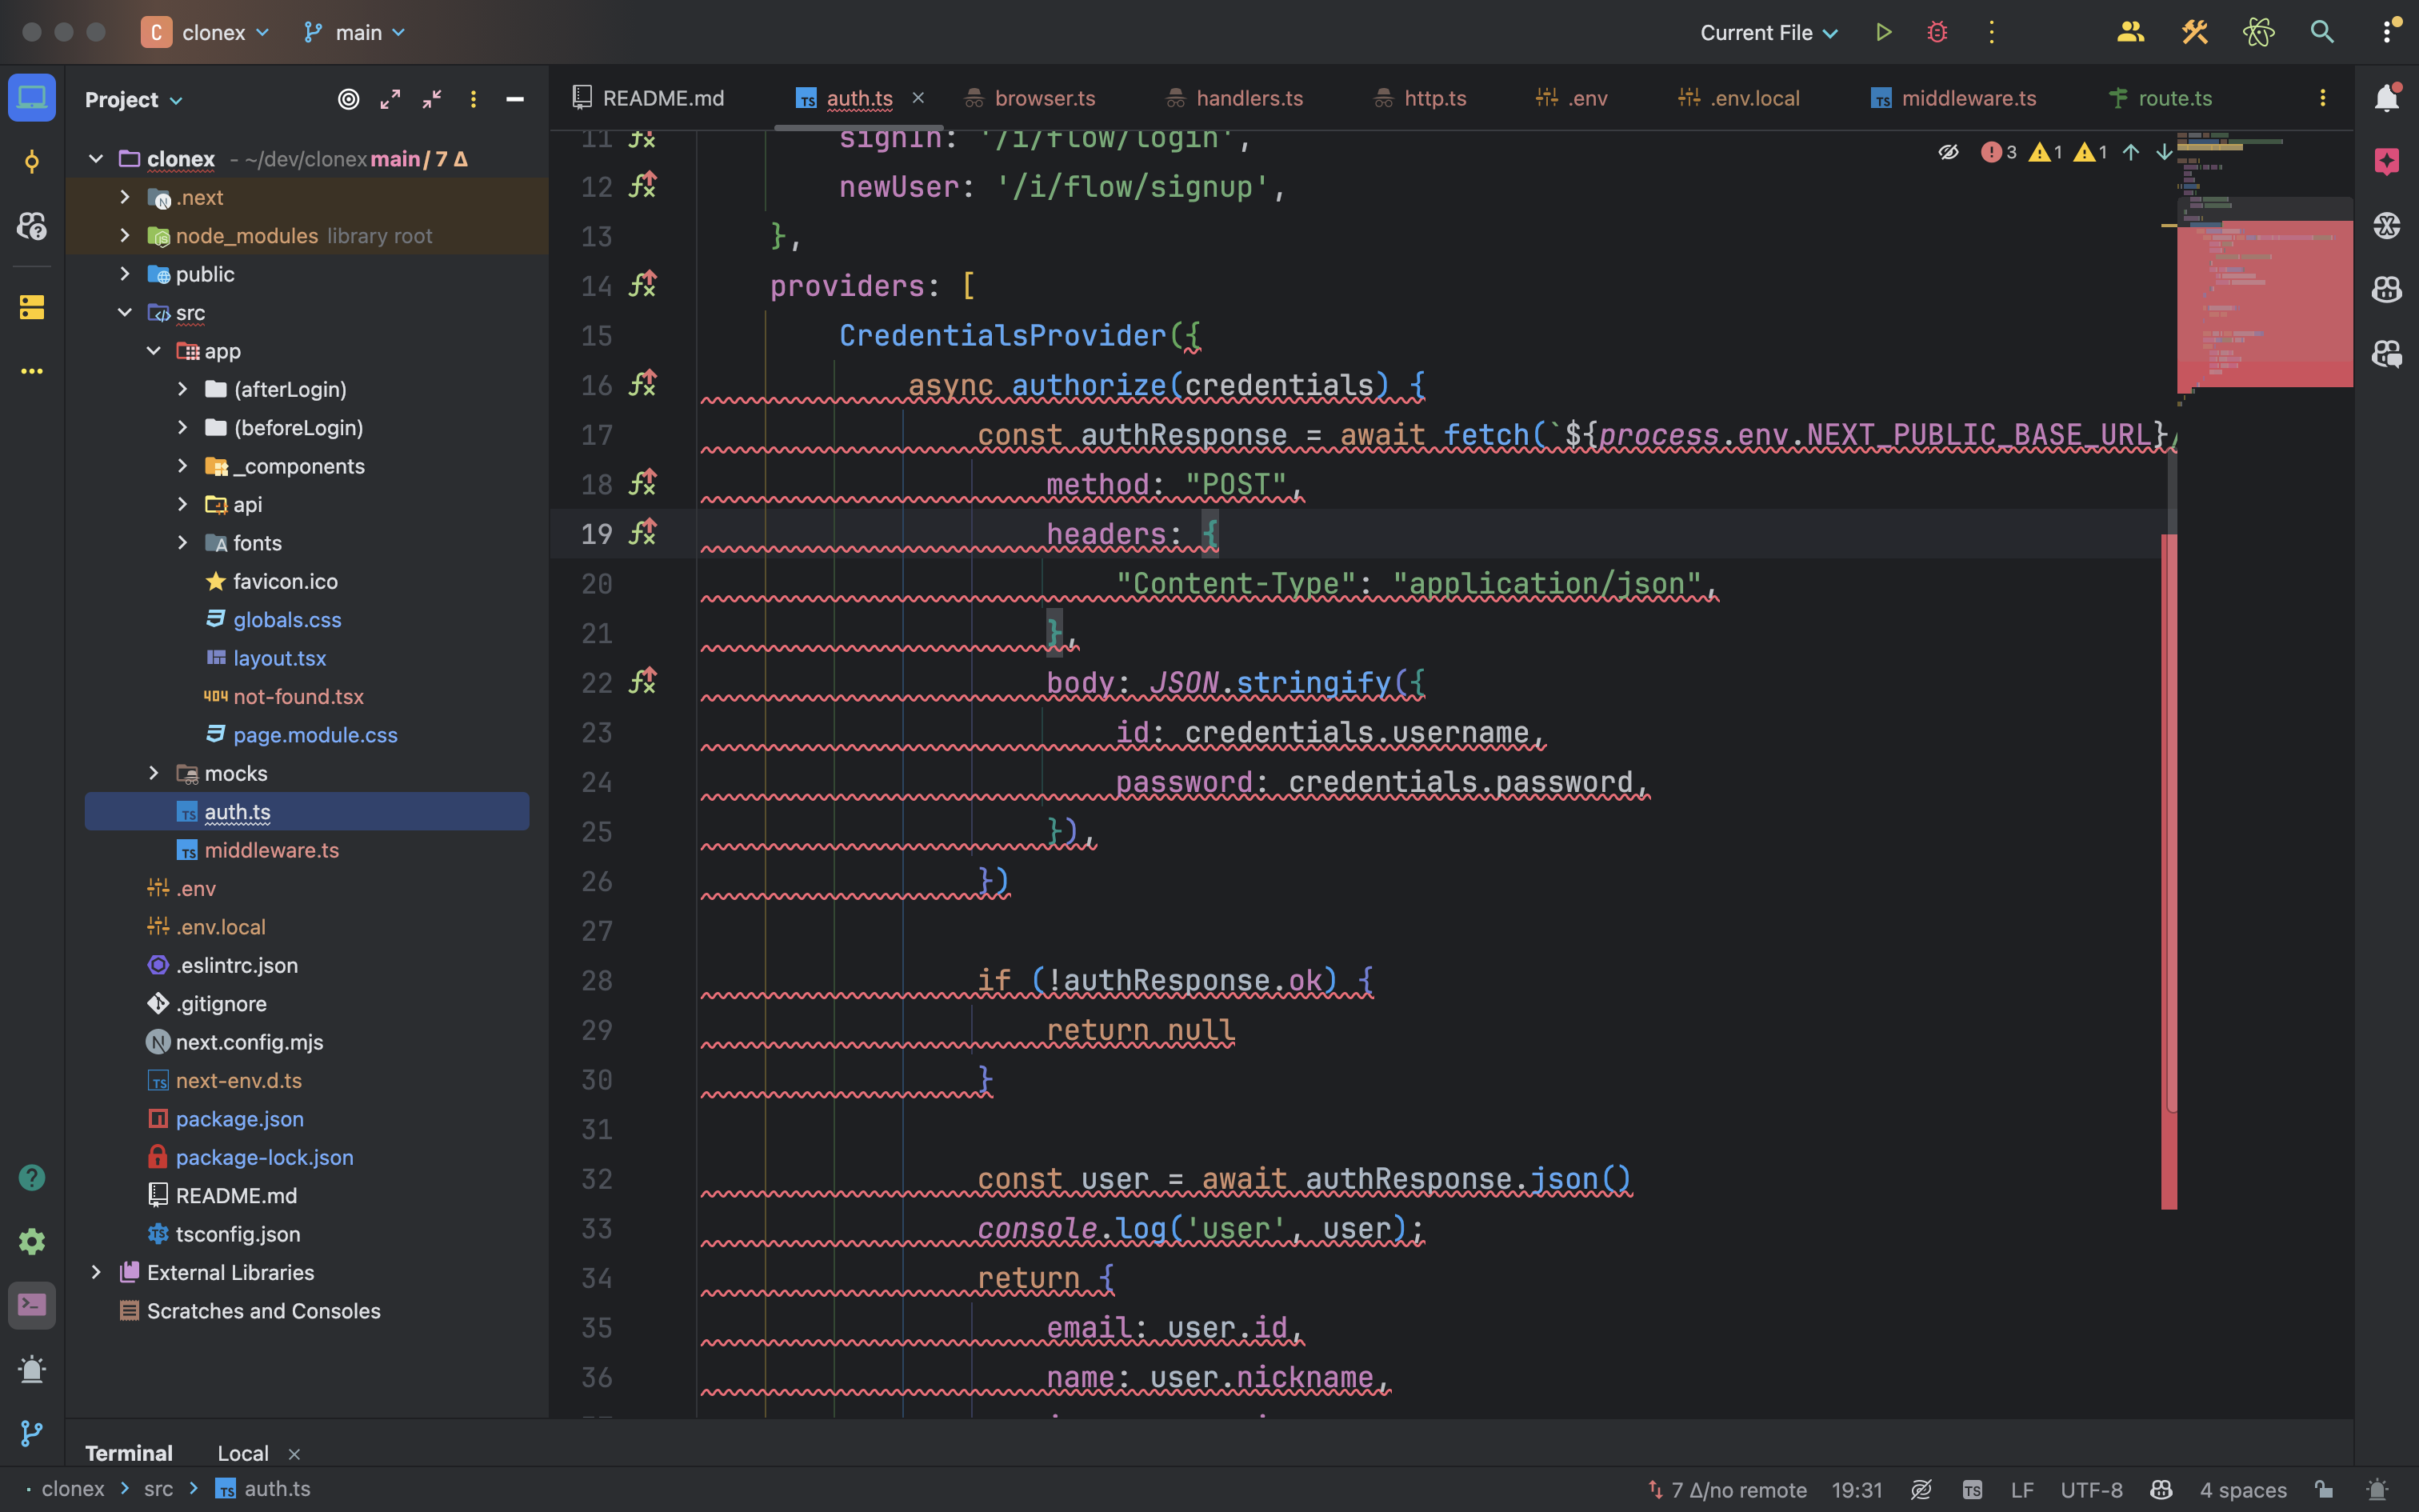Toggle inspections eye widget
Screen dimensions: 2419x1512
(x=1948, y=152)
